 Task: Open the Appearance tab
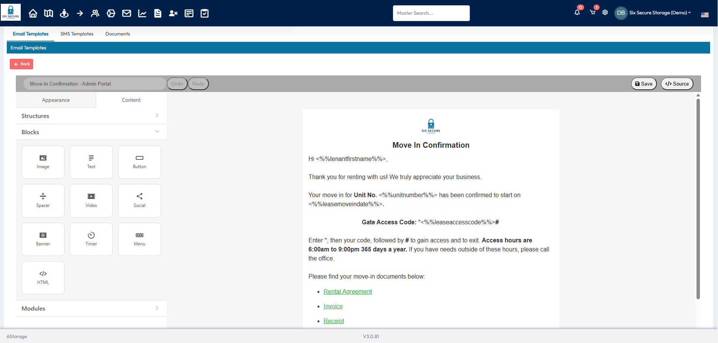(x=56, y=100)
